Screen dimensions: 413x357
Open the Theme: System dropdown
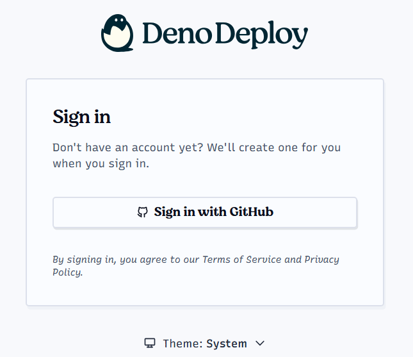204,344
